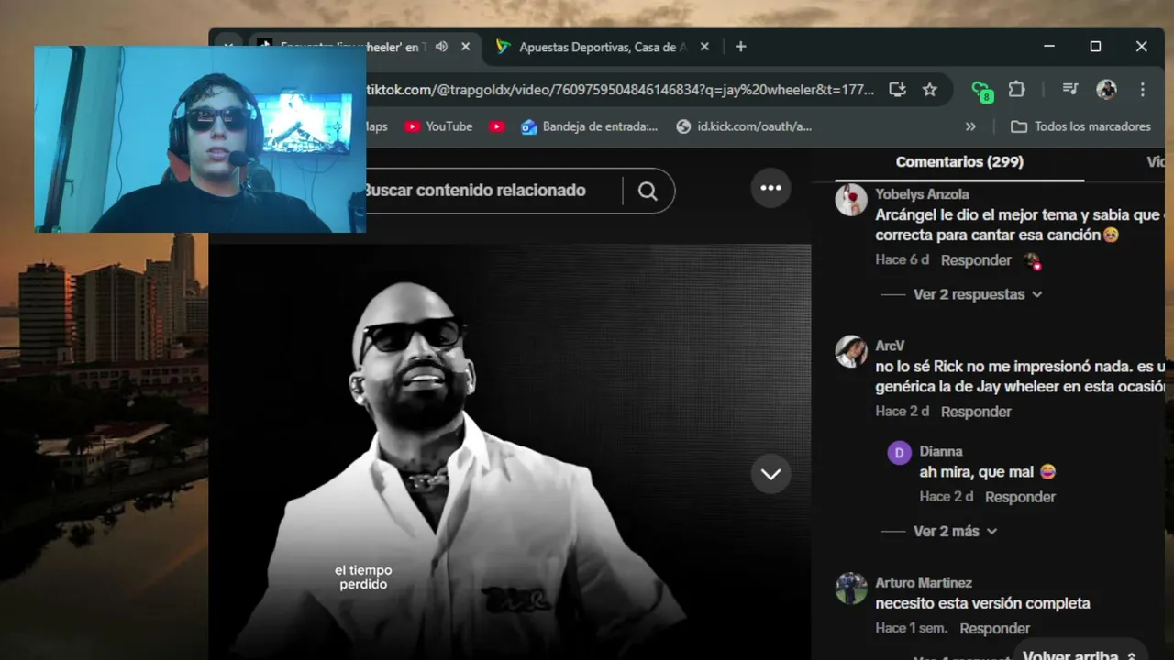Go to next video with down chevron
1174x660 pixels.
770,474
